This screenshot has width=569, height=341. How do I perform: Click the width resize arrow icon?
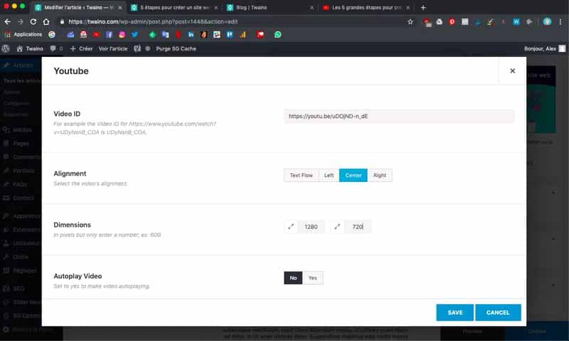(291, 227)
